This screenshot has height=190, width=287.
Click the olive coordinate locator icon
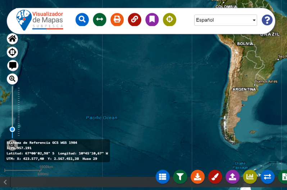click(169, 19)
